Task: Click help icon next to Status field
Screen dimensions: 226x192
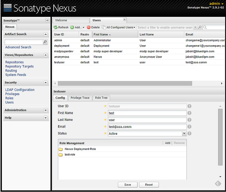Action: click(x=189, y=134)
